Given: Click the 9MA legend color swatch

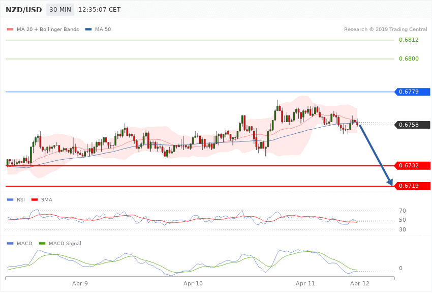Looking at the screenshot, I should pos(35,199).
